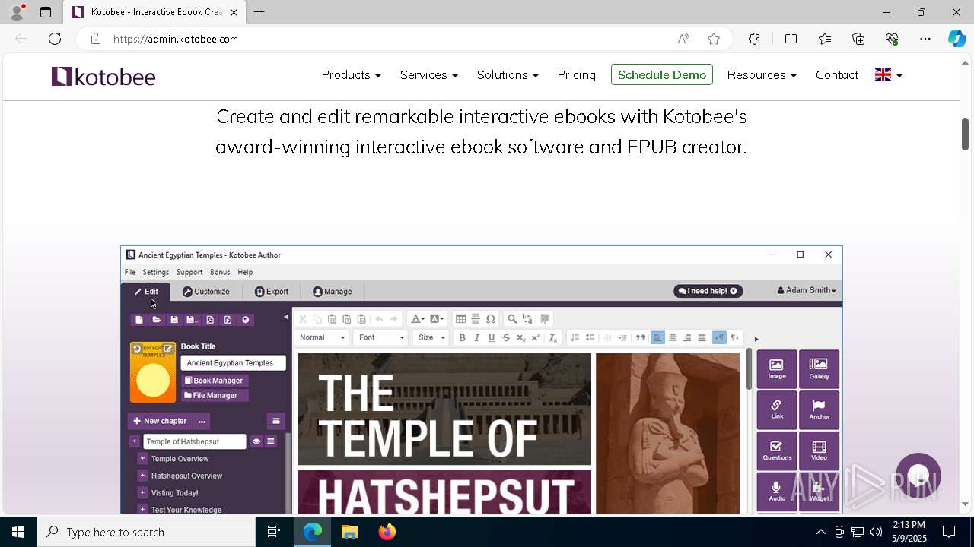This screenshot has width=974, height=547.
Task: Close the Kotobee browser tab
Action: (x=234, y=12)
